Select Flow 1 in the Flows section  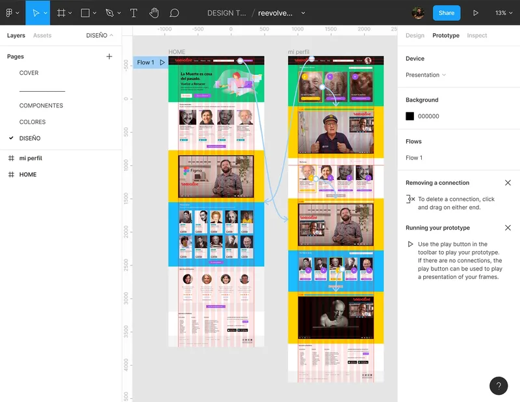click(414, 157)
